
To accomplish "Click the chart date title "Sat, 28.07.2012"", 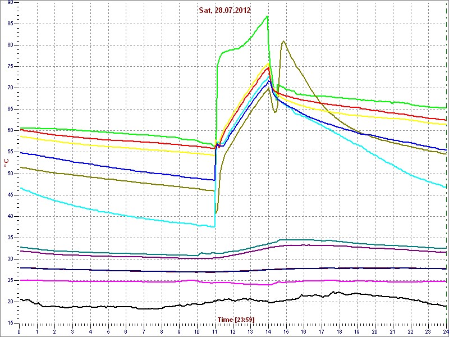I will point(225,11).
